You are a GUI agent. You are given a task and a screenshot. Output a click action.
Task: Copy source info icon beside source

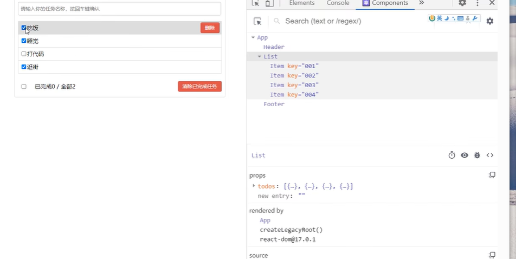492,255
